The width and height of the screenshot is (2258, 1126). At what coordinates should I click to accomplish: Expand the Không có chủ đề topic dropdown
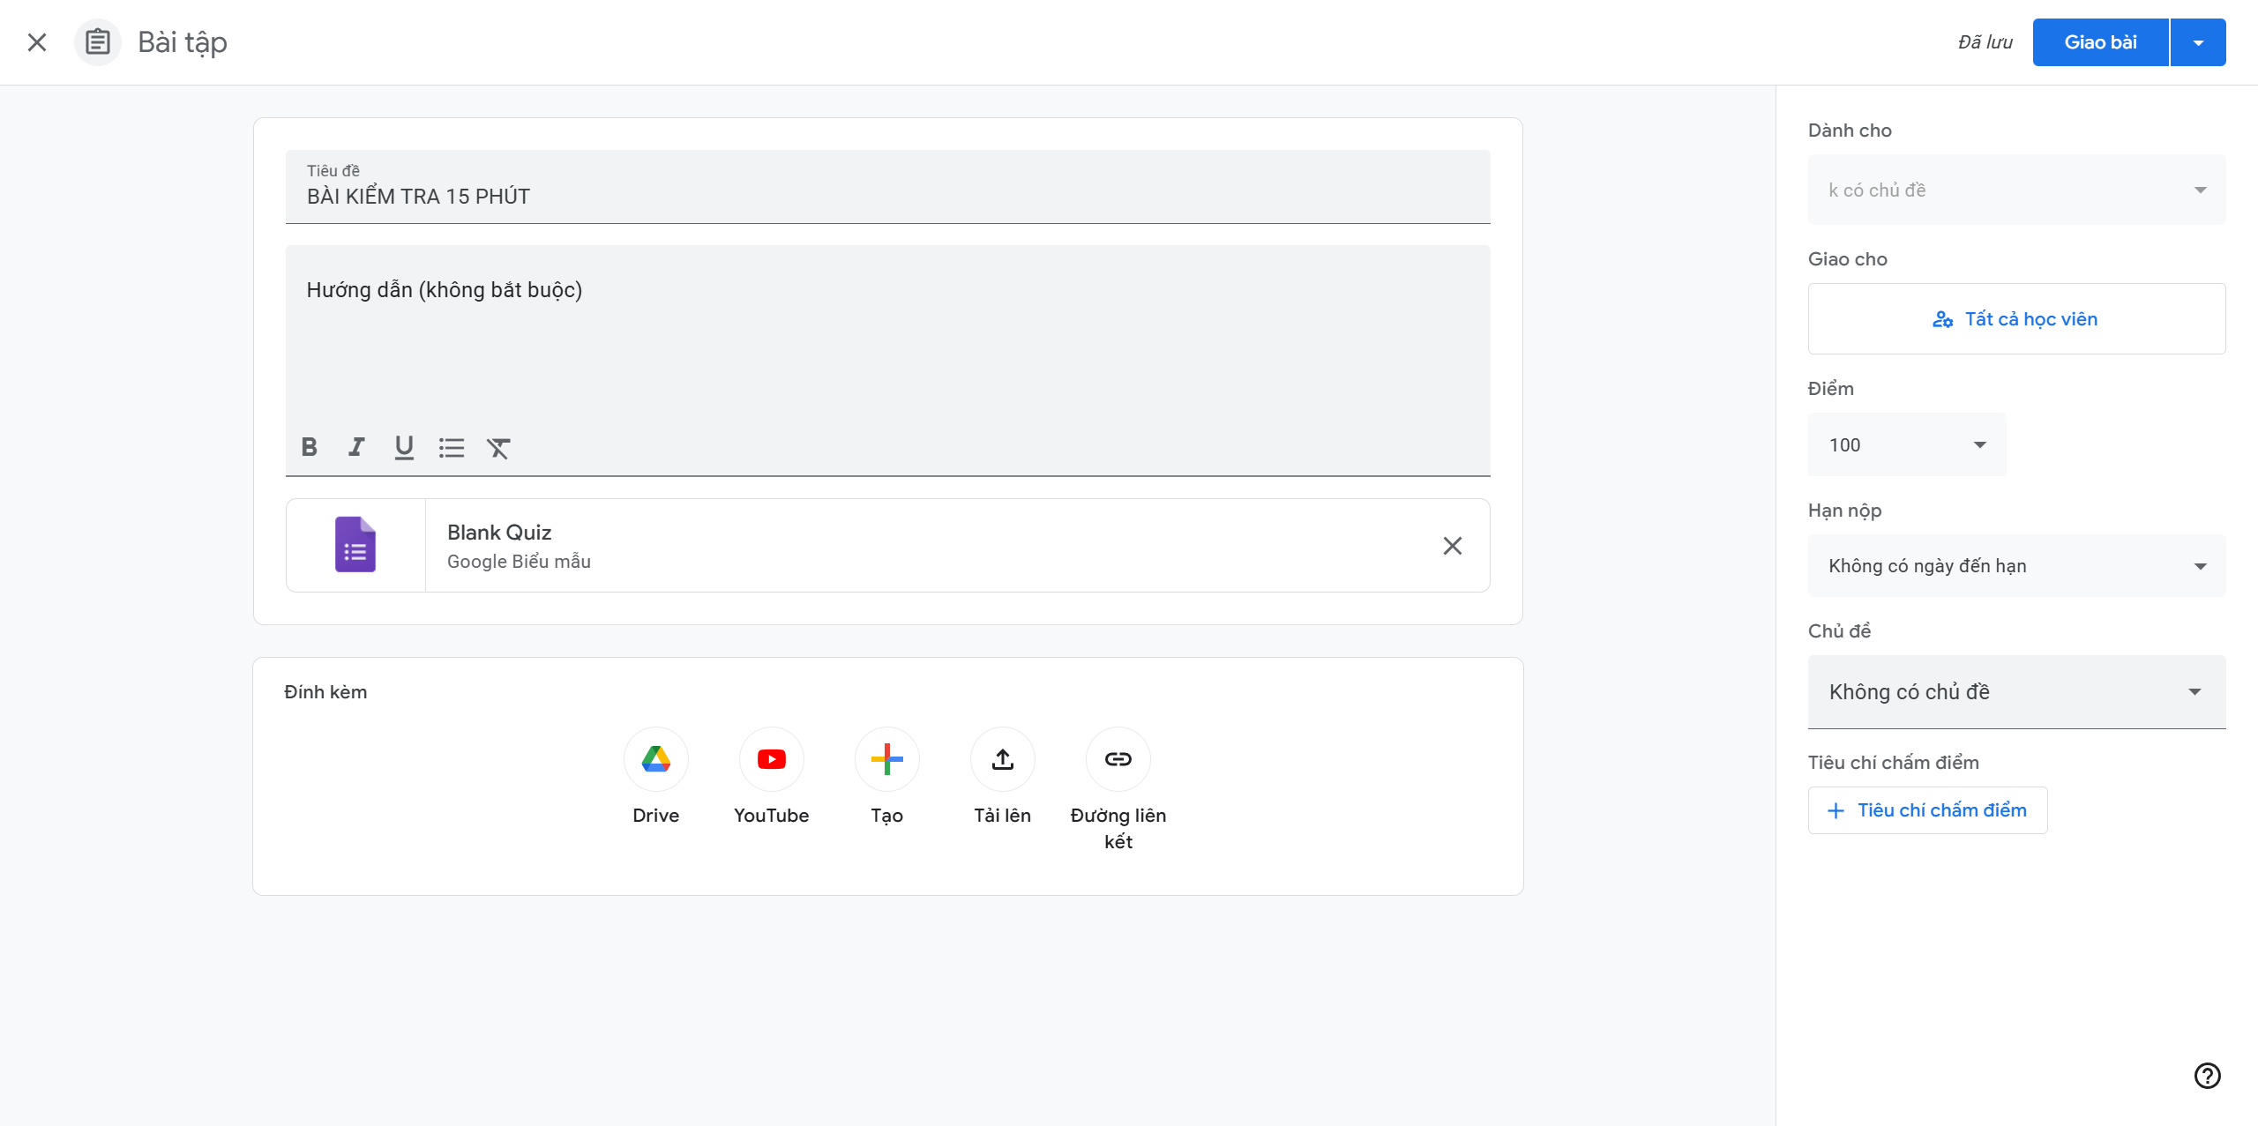(x=2016, y=692)
